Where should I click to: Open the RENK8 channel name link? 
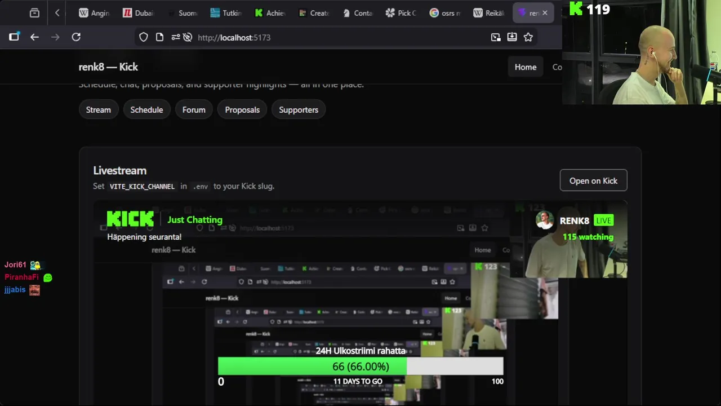(x=575, y=221)
